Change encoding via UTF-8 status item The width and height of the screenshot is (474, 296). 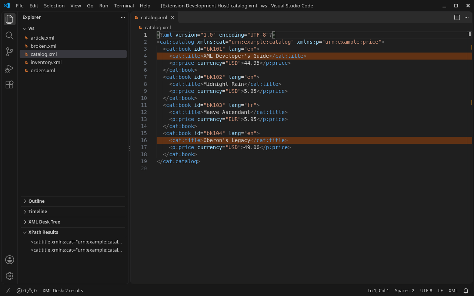(426, 291)
